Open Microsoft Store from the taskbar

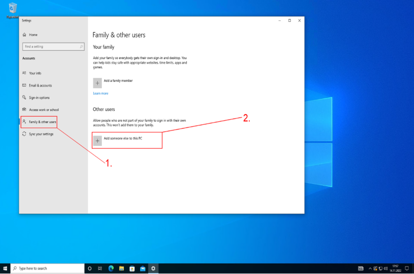click(x=132, y=268)
